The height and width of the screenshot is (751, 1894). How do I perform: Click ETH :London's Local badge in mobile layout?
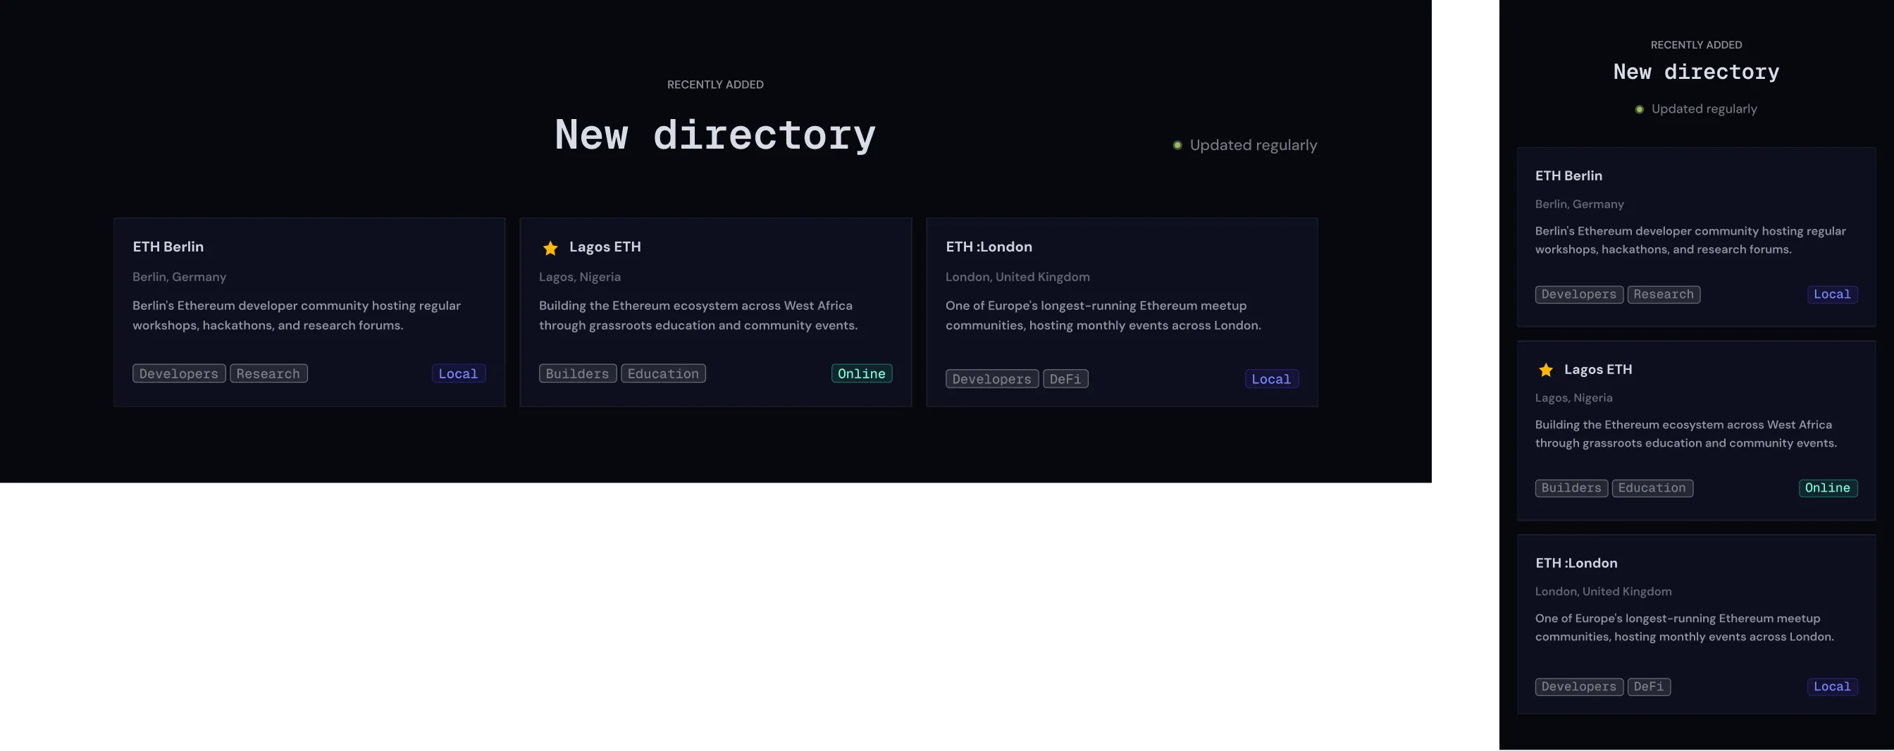click(1832, 686)
